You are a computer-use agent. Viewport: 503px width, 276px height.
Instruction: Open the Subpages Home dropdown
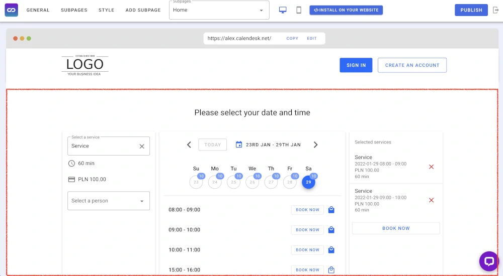click(219, 10)
